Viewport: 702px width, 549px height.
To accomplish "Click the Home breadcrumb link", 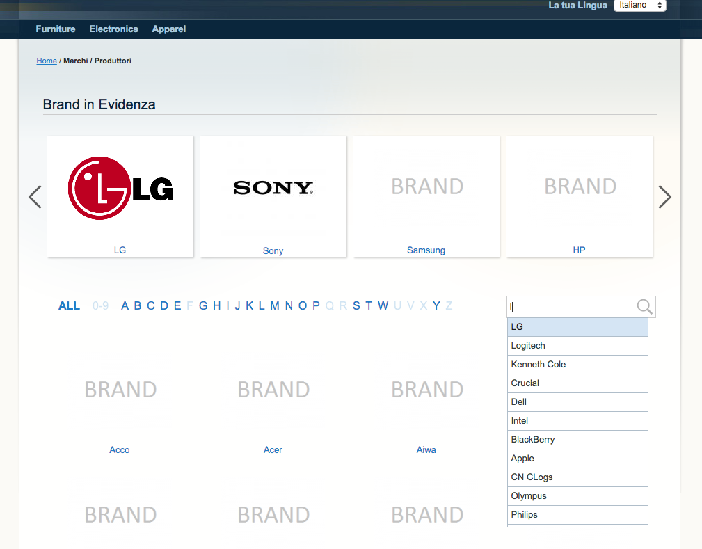I will [x=47, y=61].
